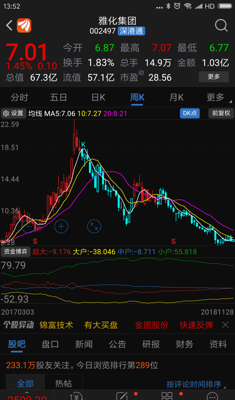The height and width of the screenshot is (400, 235).
Task: Select the 热帖 posts filter
Action: (x=63, y=384)
